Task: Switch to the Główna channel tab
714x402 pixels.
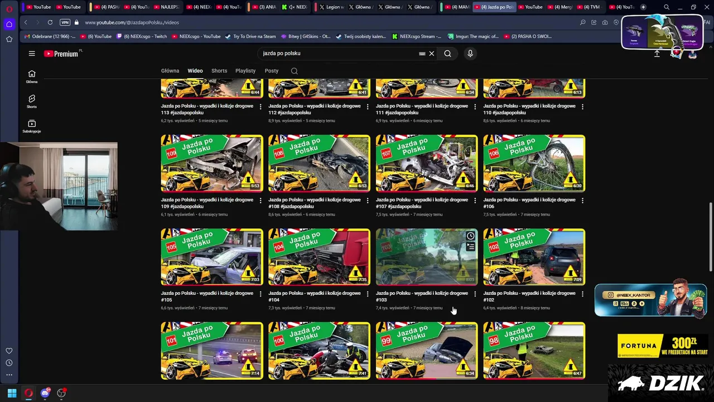Action: (x=170, y=71)
